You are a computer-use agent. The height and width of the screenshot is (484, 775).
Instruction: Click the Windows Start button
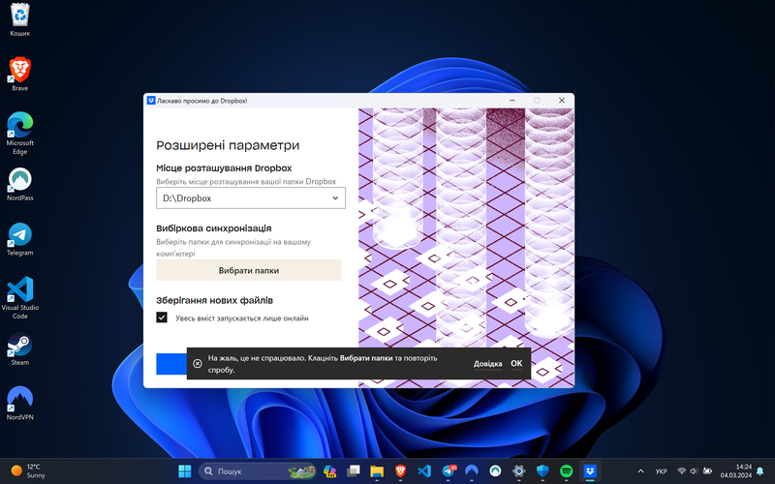[x=184, y=470]
